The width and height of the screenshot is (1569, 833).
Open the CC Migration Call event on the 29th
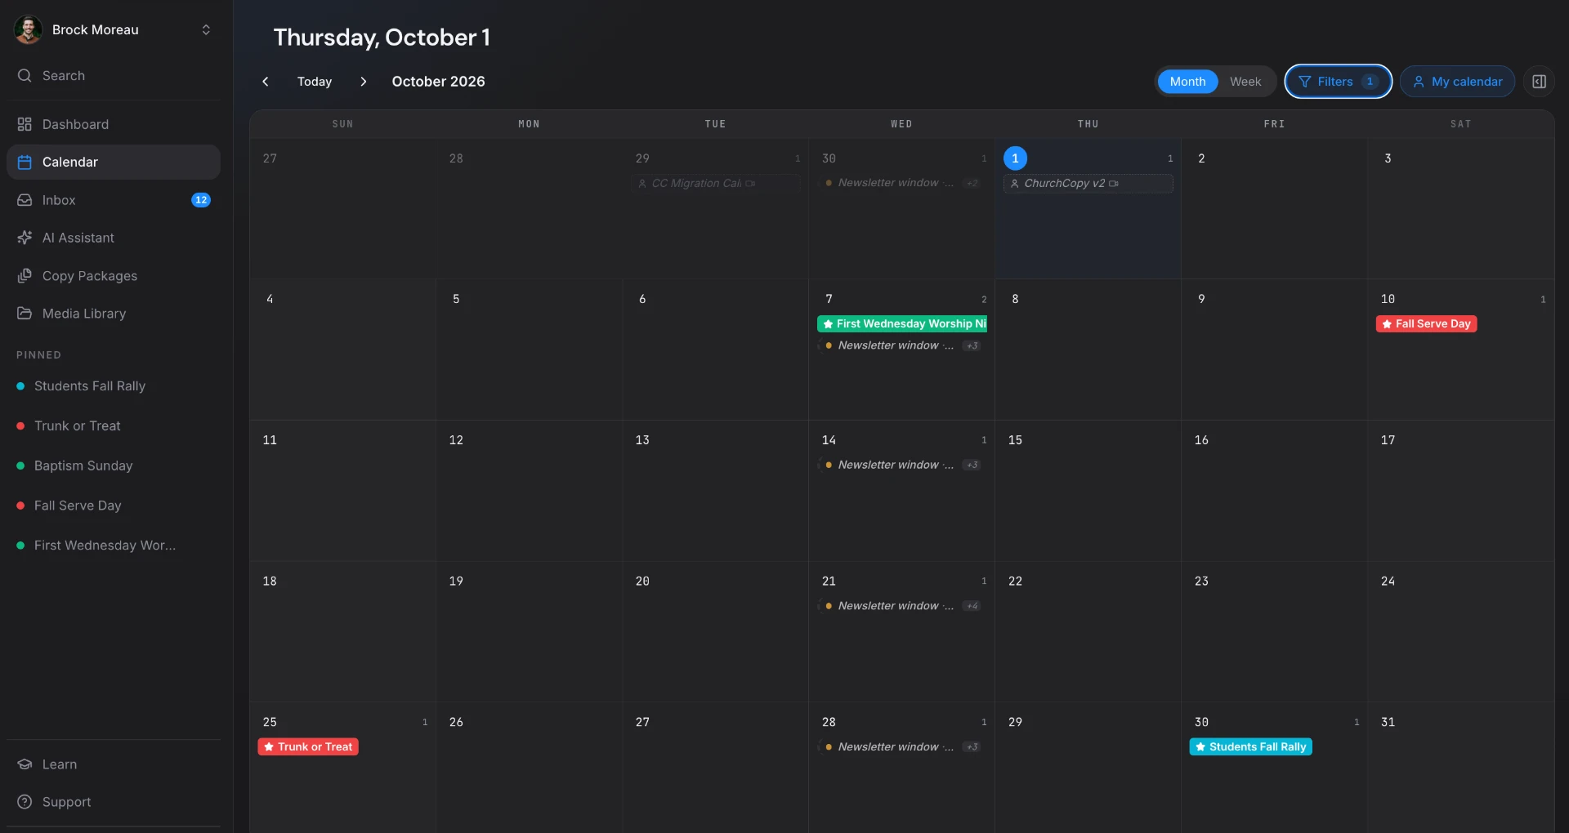[716, 184]
